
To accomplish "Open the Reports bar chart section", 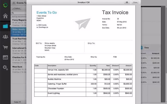I will coord(5,57).
